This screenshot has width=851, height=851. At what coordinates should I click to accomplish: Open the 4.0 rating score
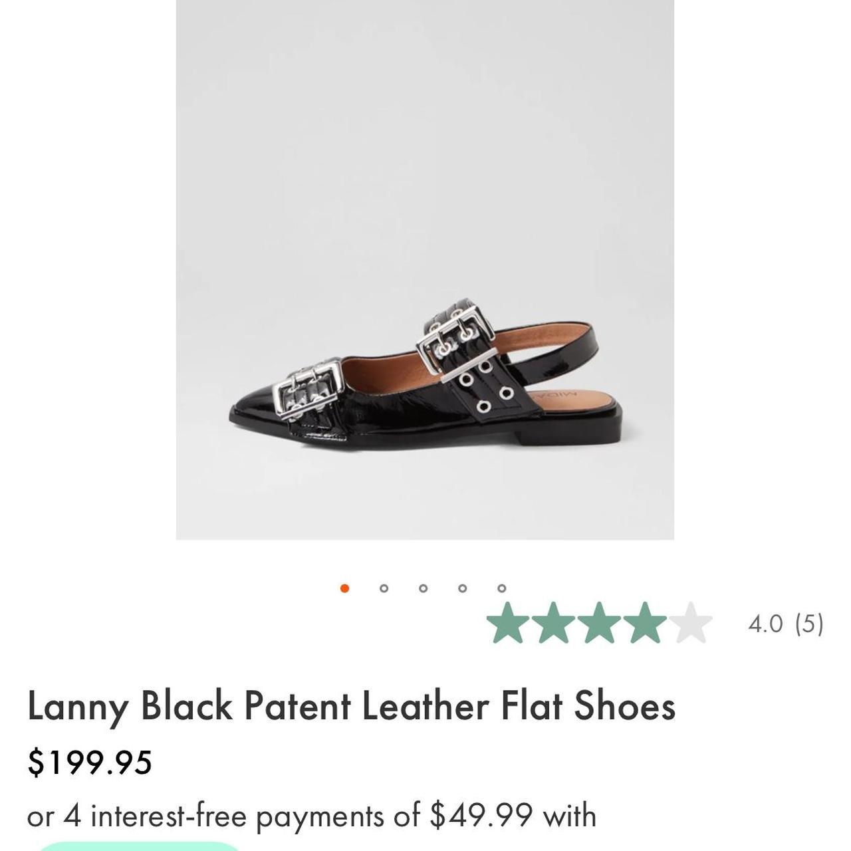[x=765, y=624]
